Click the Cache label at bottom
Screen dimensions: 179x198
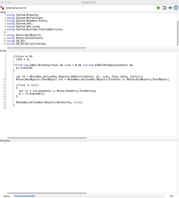(7, 196)
